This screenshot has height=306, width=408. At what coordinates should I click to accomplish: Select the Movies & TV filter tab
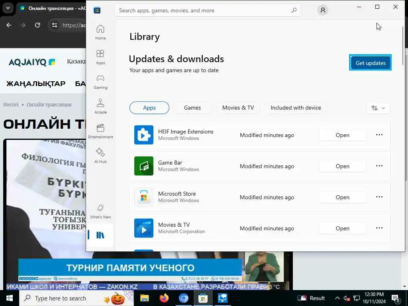[x=238, y=108]
